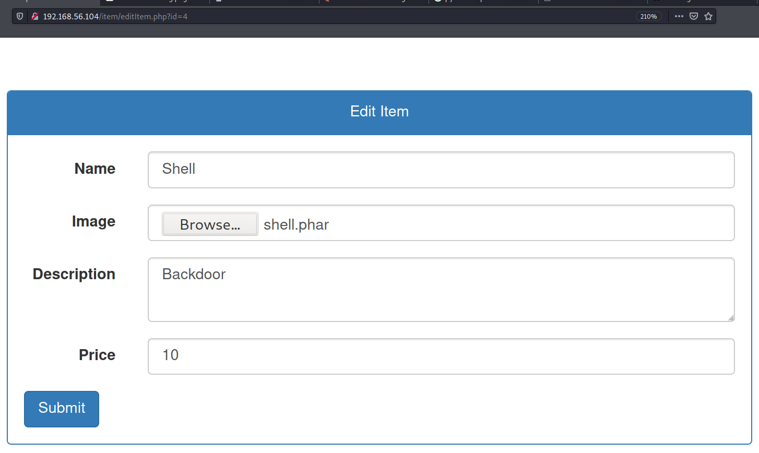Click the Edit Item panel heading
Image resolution: width=759 pixels, height=453 pixels.
tap(379, 112)
